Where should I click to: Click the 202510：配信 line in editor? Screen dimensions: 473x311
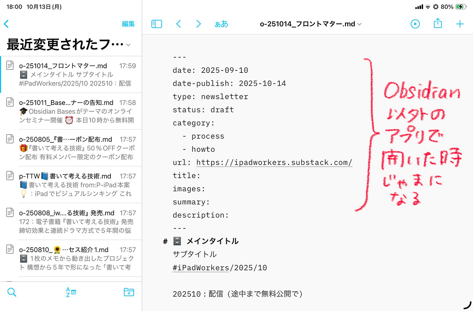coord(238,294)
